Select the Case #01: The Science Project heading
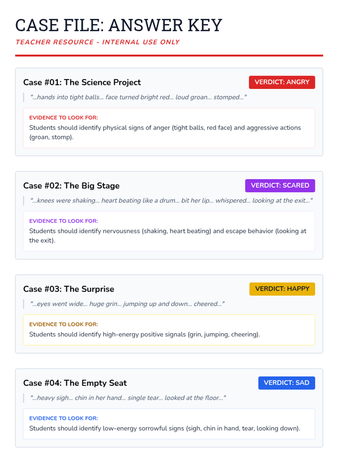This screenshot has height=451, width=338. pyautogui.click(x=82, y=82)
